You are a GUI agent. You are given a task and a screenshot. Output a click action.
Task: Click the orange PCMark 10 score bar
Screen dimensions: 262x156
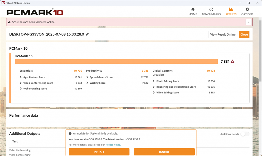coord(116,61)
